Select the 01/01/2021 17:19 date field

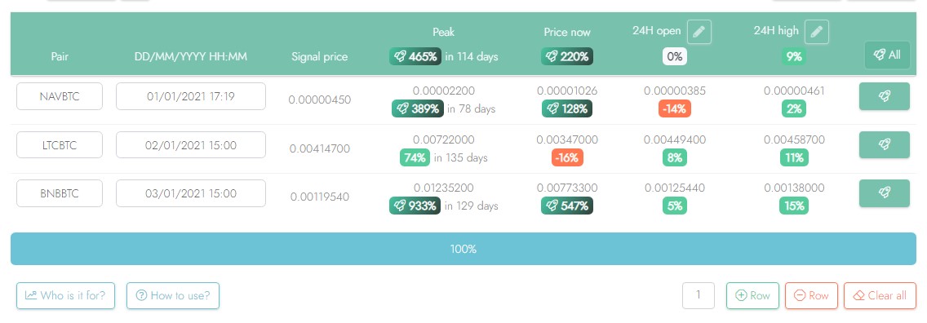coord(191,96)
